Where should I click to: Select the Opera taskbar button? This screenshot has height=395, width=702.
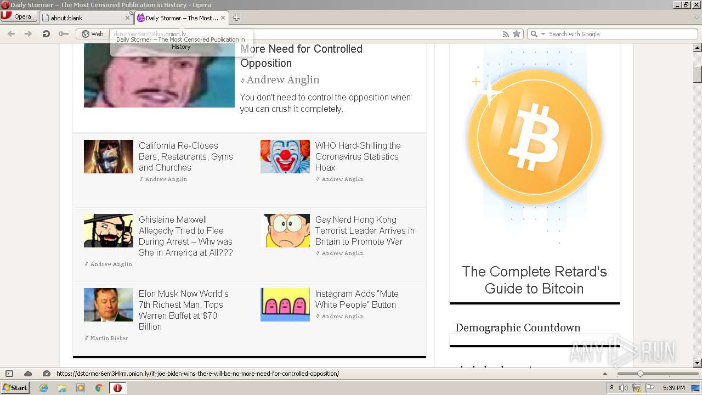point(117,388)
